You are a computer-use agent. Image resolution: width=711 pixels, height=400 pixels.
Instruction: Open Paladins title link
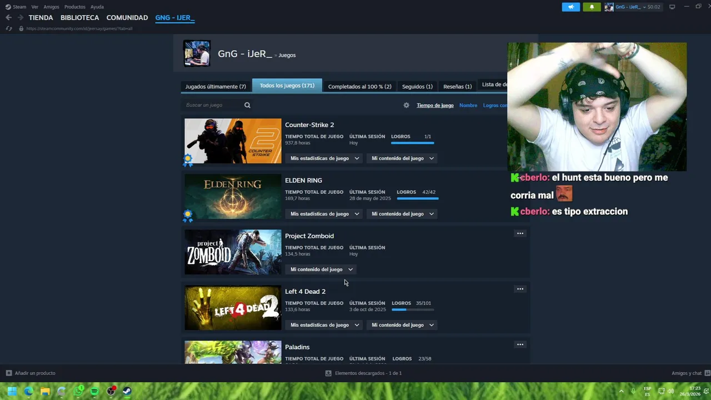[x=297, y=347]
